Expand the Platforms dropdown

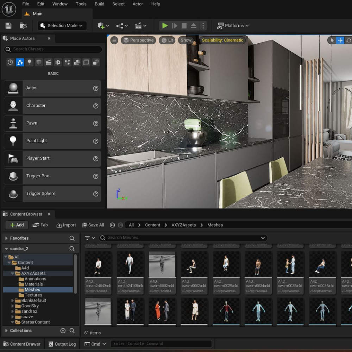233,26
